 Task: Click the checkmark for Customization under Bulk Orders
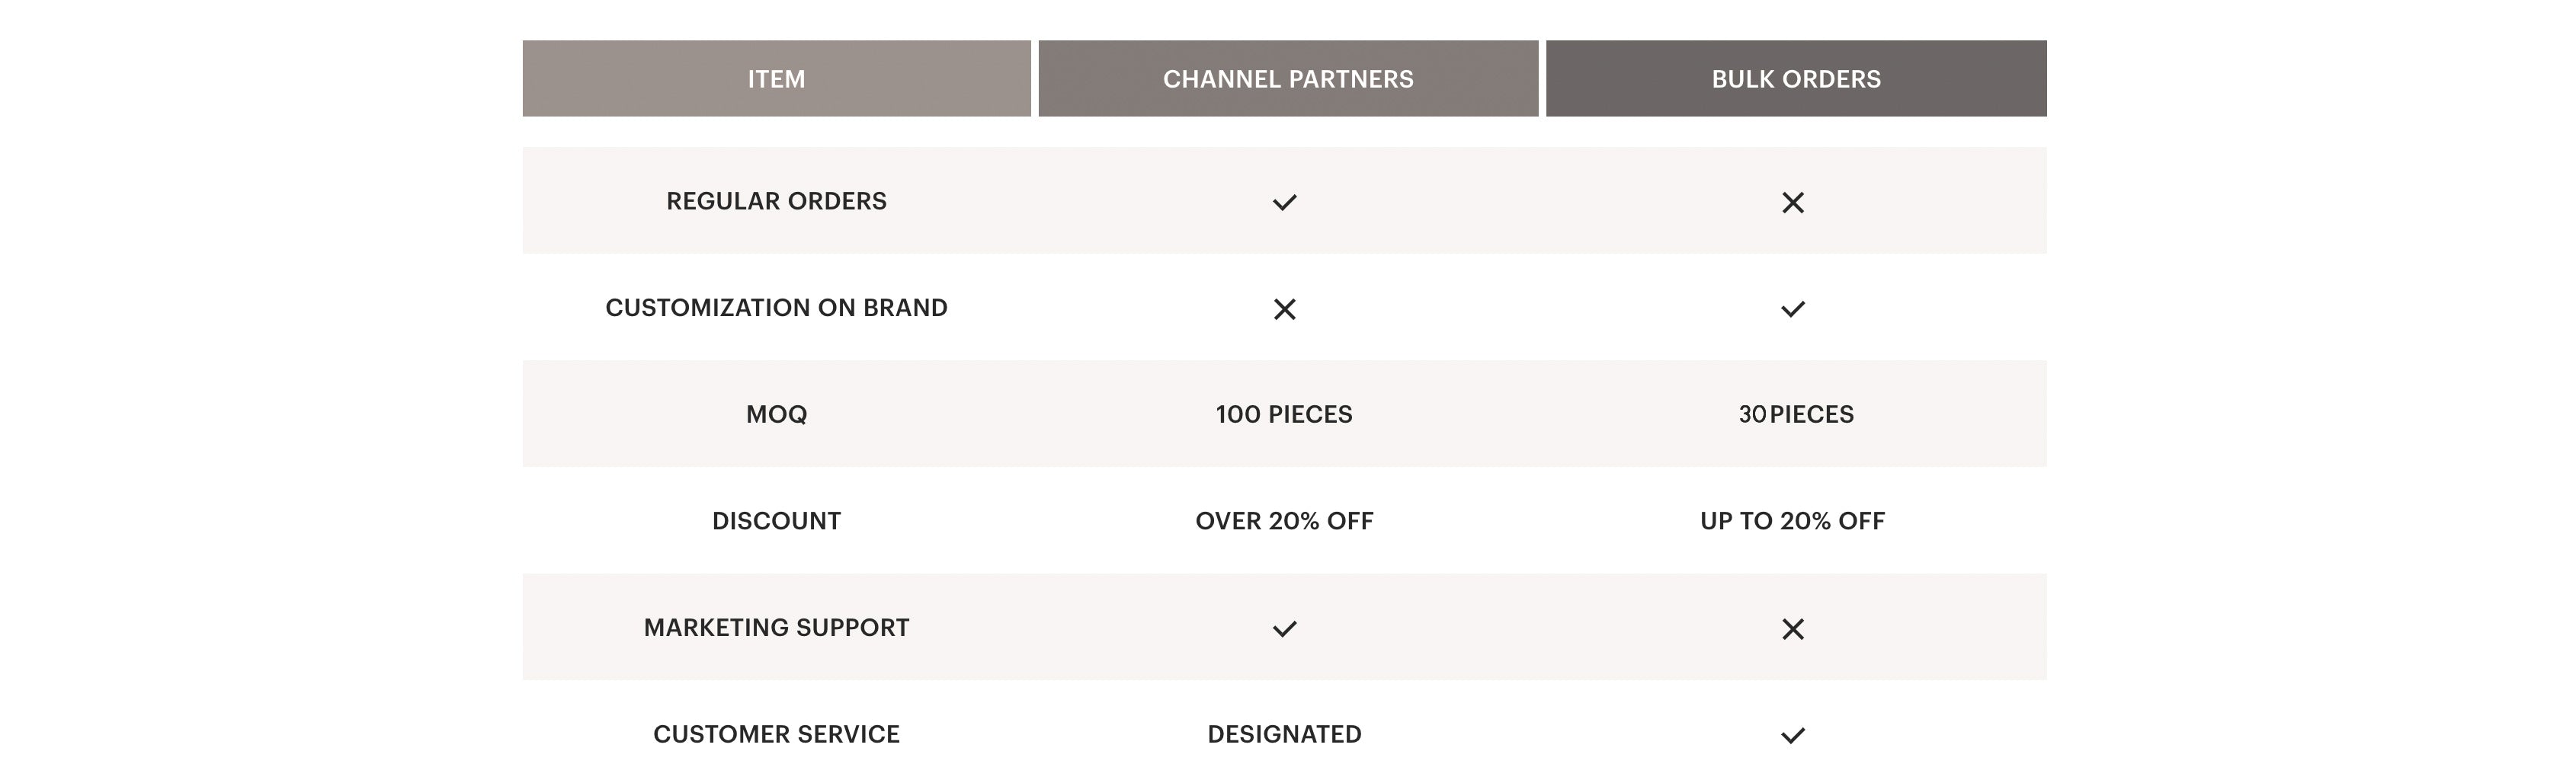[1792, 310]
